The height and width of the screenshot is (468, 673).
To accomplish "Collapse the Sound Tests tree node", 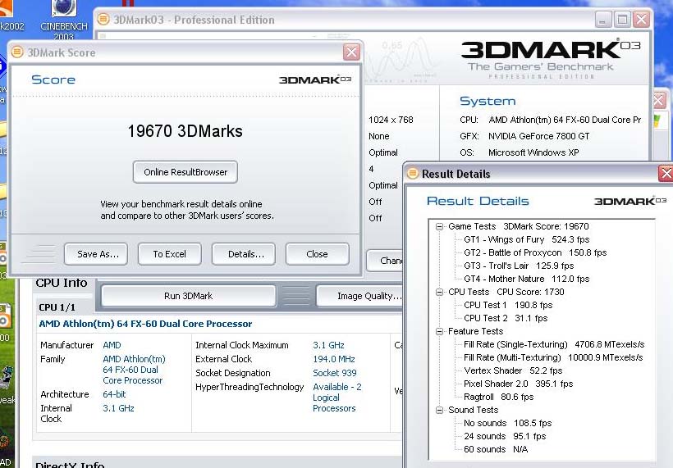I will (x=440, y=410).
